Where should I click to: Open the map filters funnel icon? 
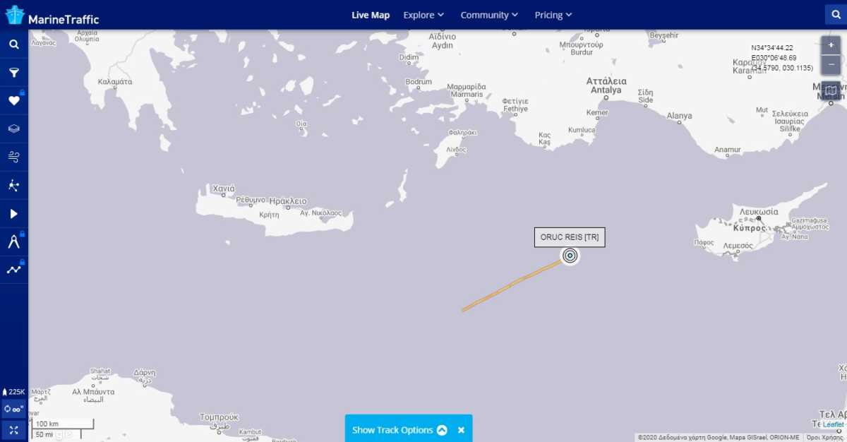(13, 73)
